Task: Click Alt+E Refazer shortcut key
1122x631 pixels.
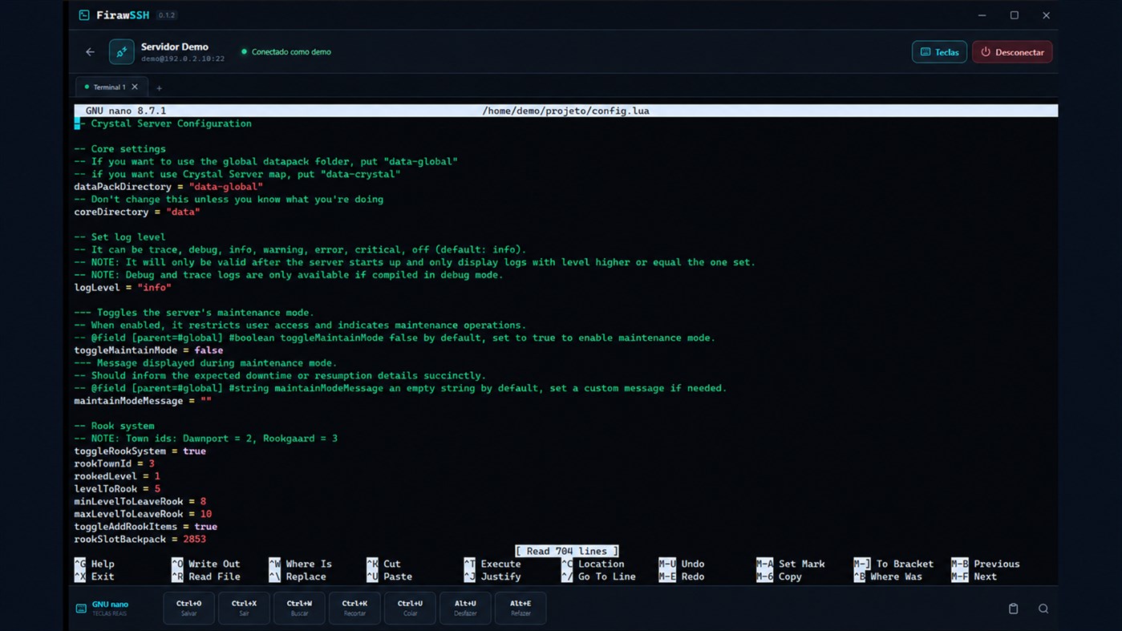Action: pos(520,608)
